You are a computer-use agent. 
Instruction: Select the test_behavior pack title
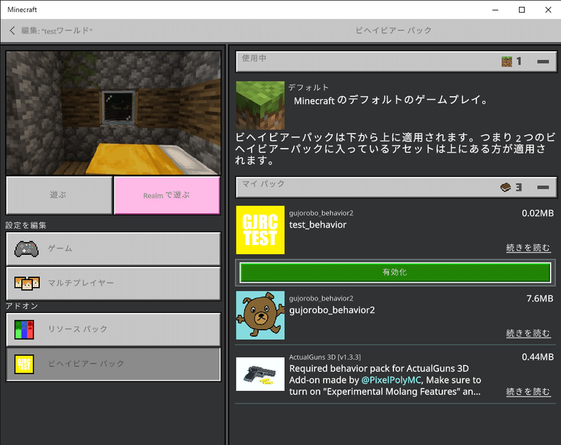(x=318, y=225)
